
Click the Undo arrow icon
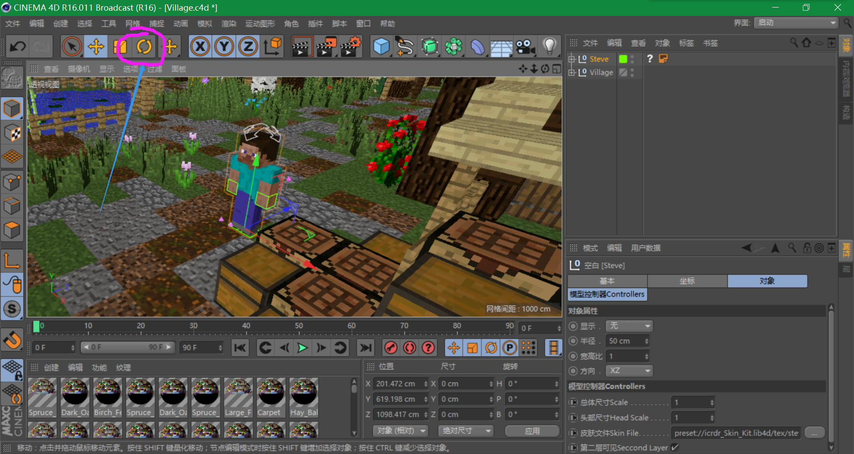[18, 46]
